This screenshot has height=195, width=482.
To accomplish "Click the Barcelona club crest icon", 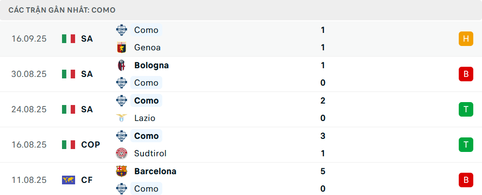I will (x=121, y=171).
